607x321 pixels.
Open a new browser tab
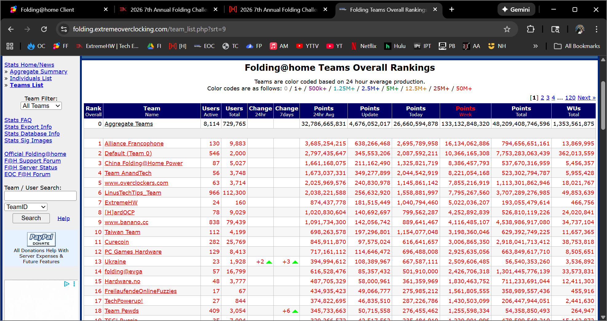pyautogui.click(x=451, y=10)
